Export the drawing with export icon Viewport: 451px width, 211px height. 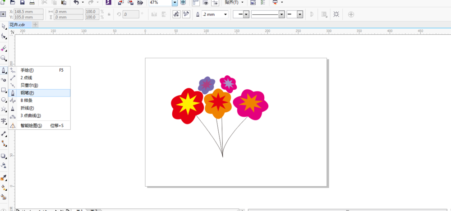[131, 2]
